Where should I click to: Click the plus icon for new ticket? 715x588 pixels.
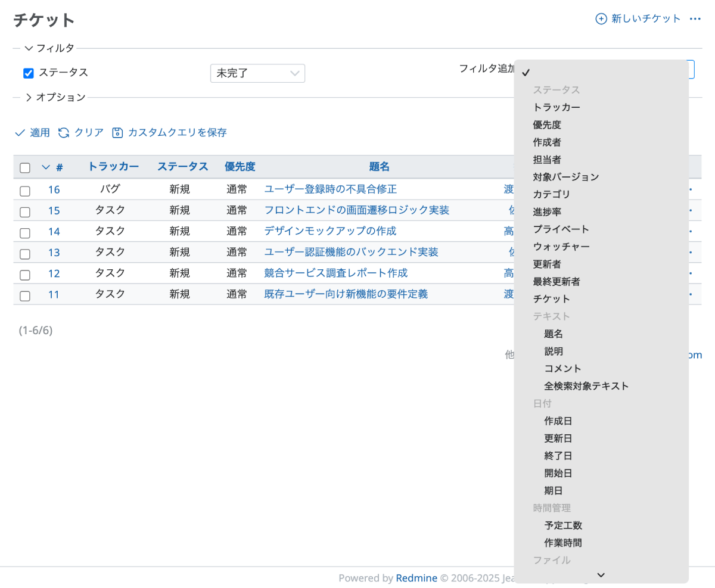point(601,19)
